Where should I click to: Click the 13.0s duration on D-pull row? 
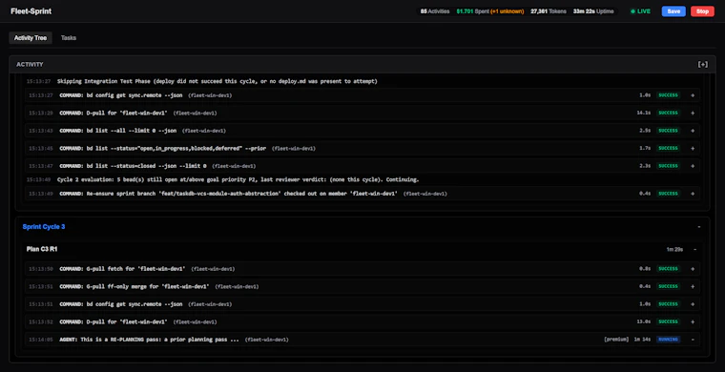click(x=644, y=321)
